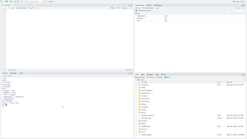The image size is (247, 139).
Task: Check the box next to Movies folder
Action: click(x=136, y=110)
